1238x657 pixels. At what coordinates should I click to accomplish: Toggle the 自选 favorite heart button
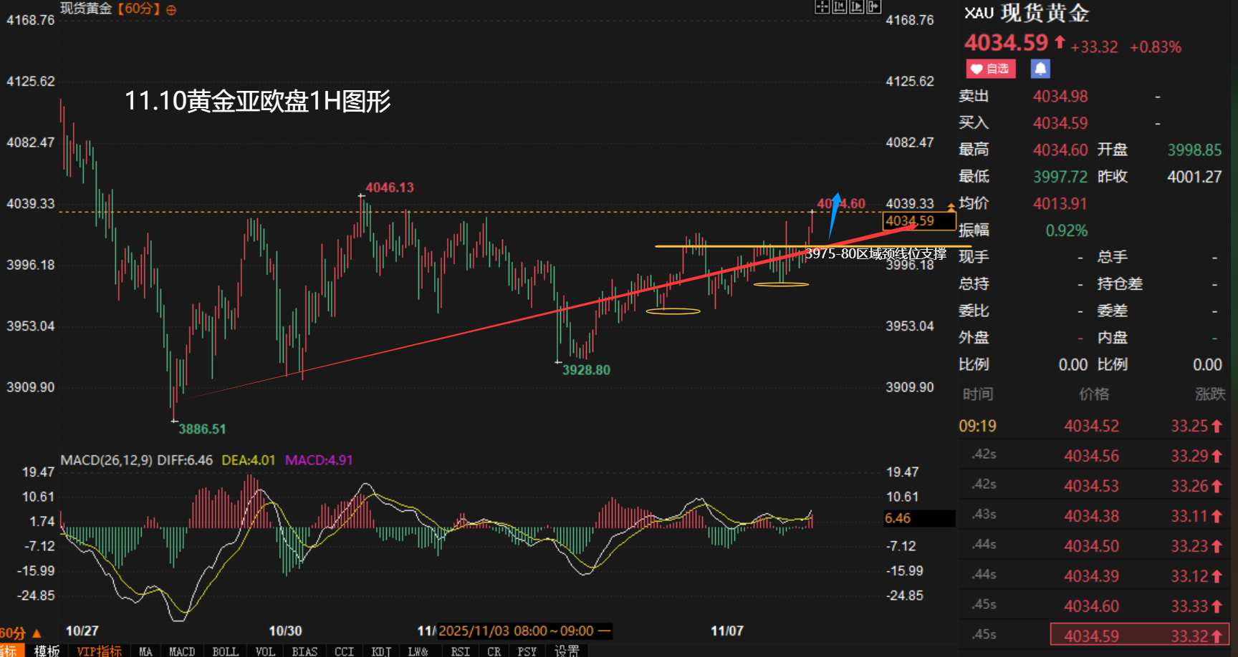coord(991,69)
